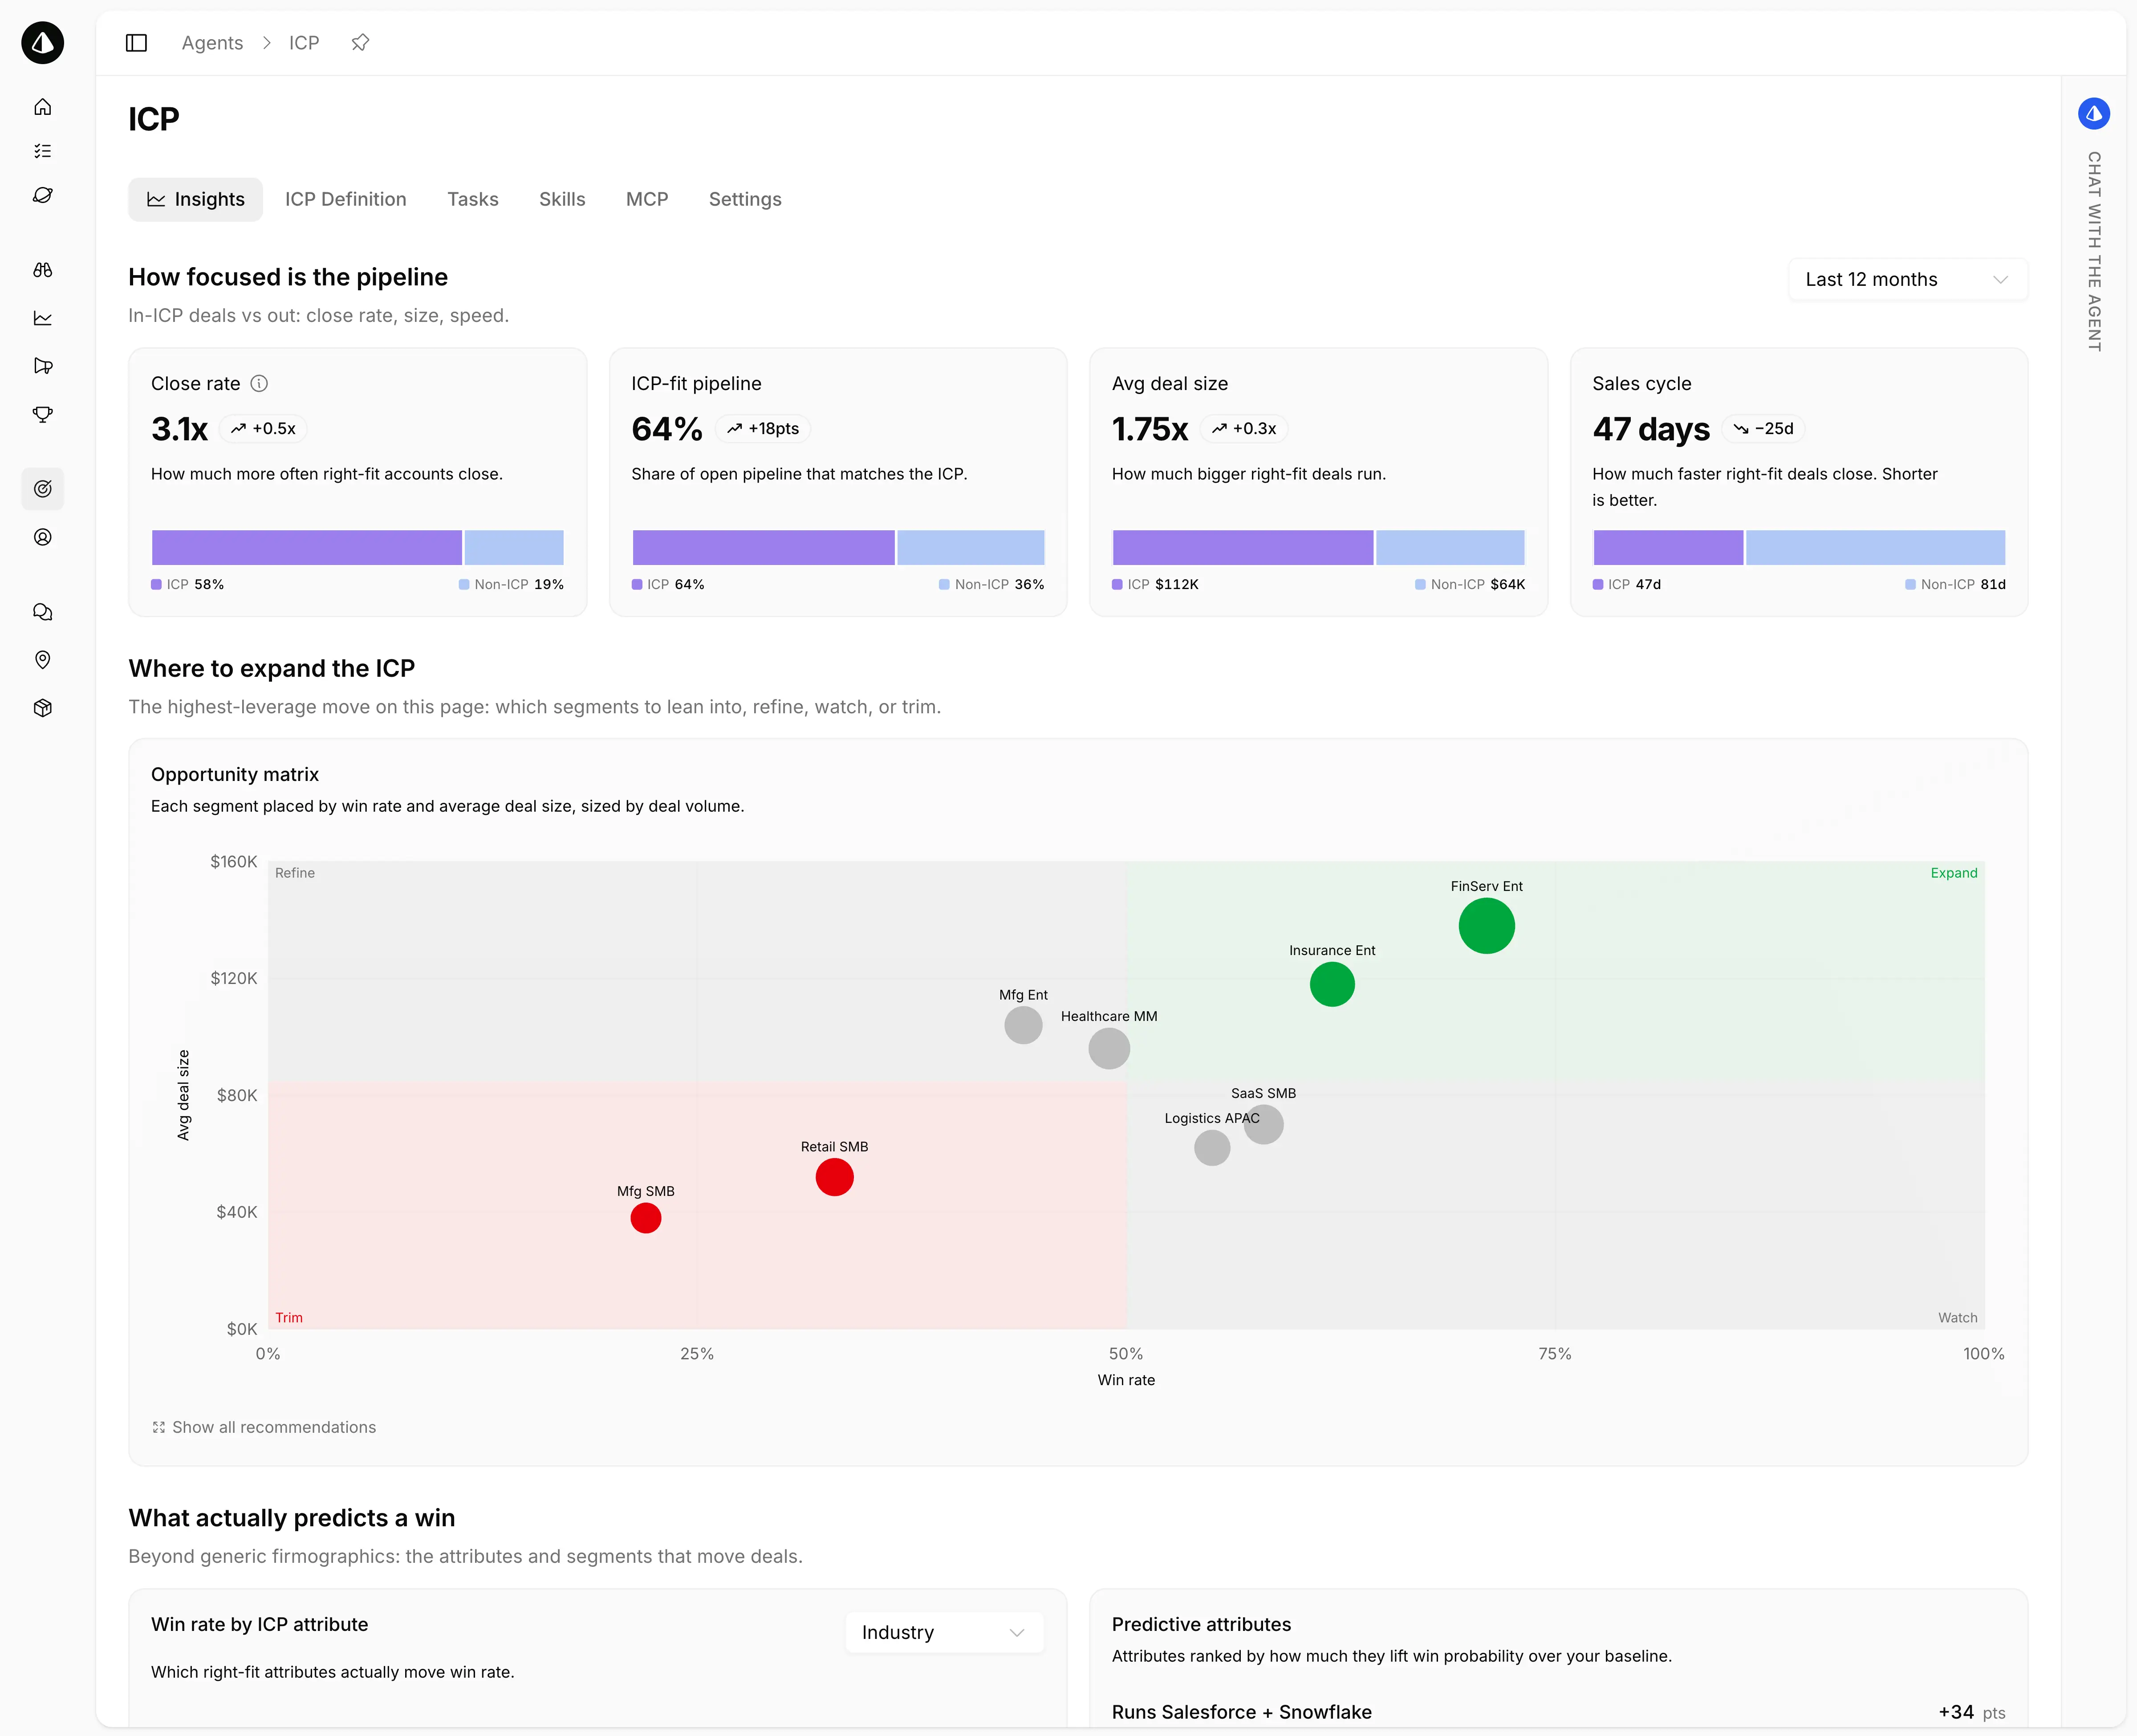Click the ICP-fit pipeline purple bar
This screenshot has height=1736, width=2137.
[x=763, y=548]
